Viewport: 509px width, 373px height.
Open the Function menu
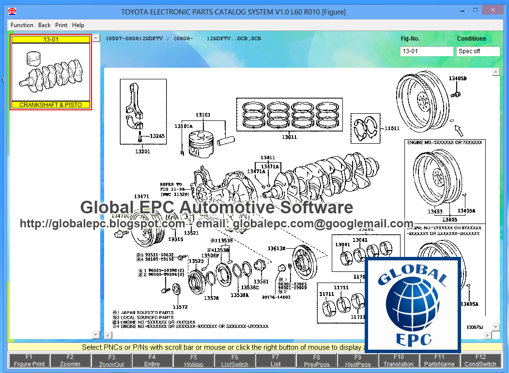click(22, 25)
